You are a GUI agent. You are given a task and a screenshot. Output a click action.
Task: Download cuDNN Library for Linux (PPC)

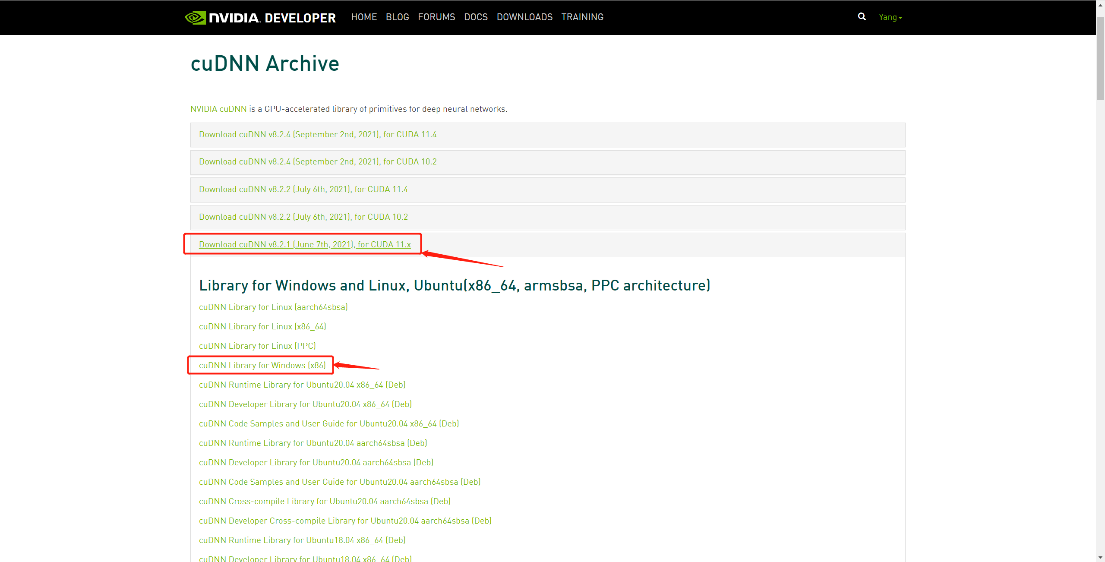[x=257, y=346]
